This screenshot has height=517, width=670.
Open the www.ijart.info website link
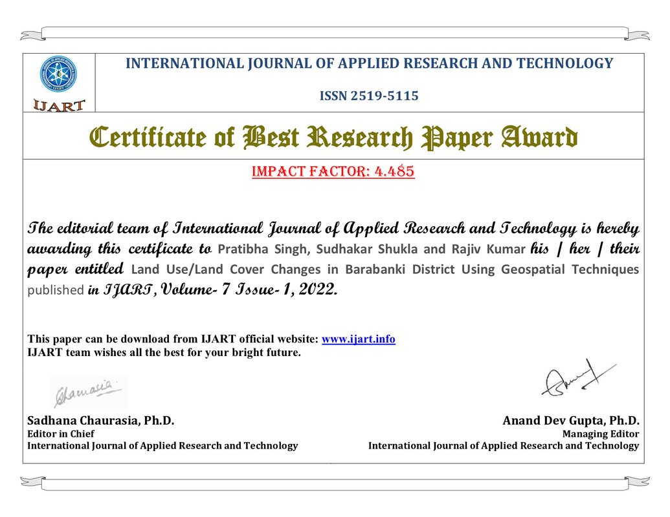tap(358, 339)
